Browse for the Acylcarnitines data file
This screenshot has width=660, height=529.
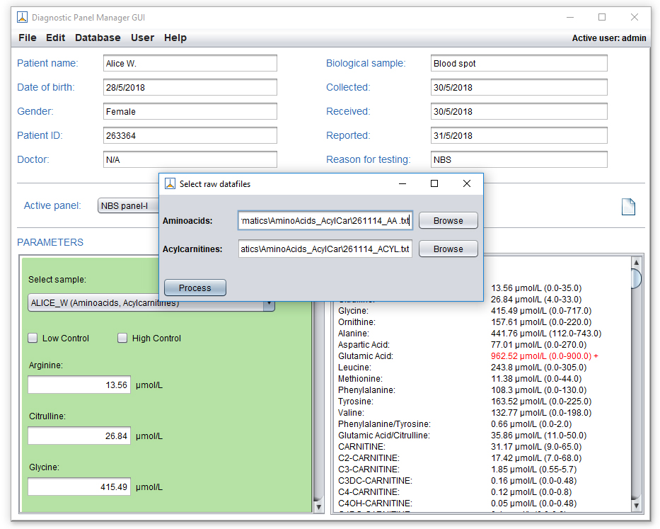[448, 249]
